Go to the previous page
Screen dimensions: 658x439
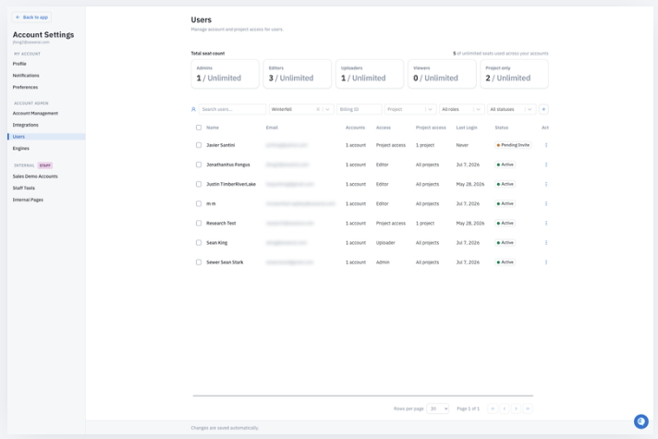(505, 409)
